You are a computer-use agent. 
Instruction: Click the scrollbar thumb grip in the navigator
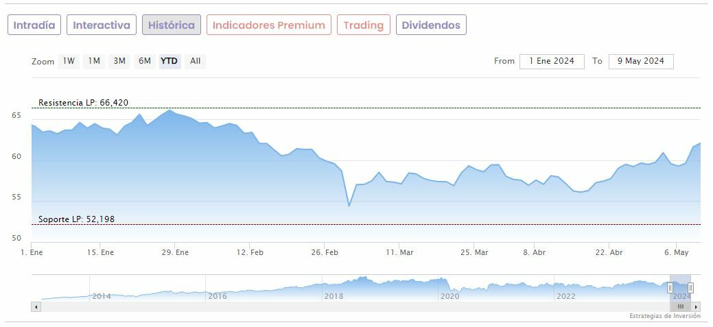681,306
